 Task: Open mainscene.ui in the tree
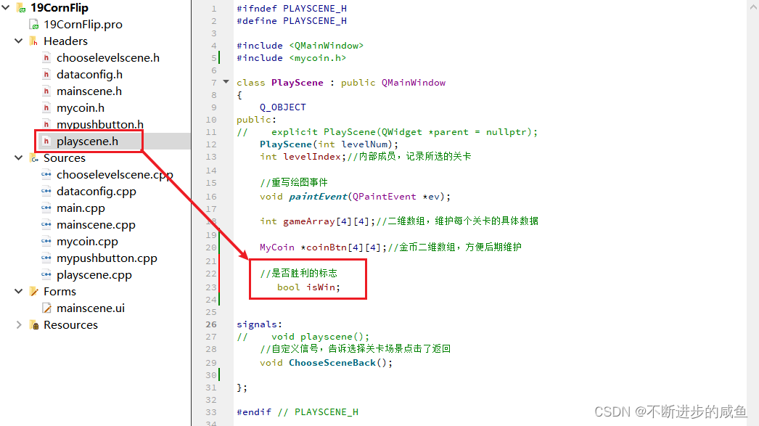coord(91,308)
